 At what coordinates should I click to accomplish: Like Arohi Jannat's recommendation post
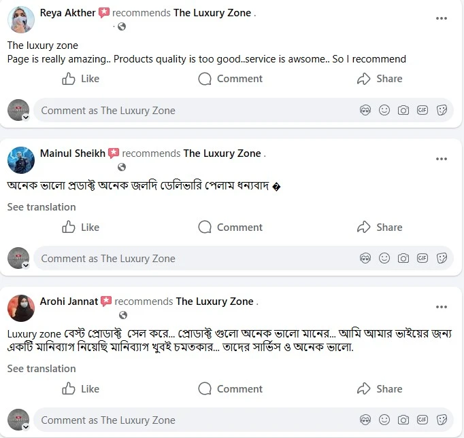pos(81,388)
